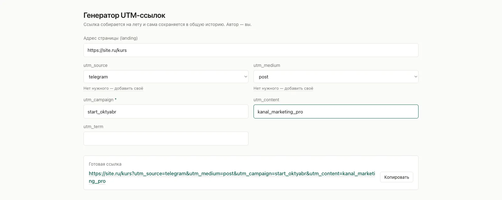502x200 pixels.
Task: Click the 'utm_source' field label
Action: point(95,65)
